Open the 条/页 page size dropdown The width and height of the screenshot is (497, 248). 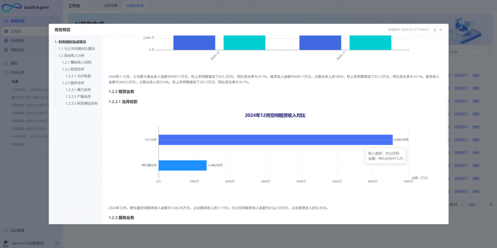click(x=459, y=204)
